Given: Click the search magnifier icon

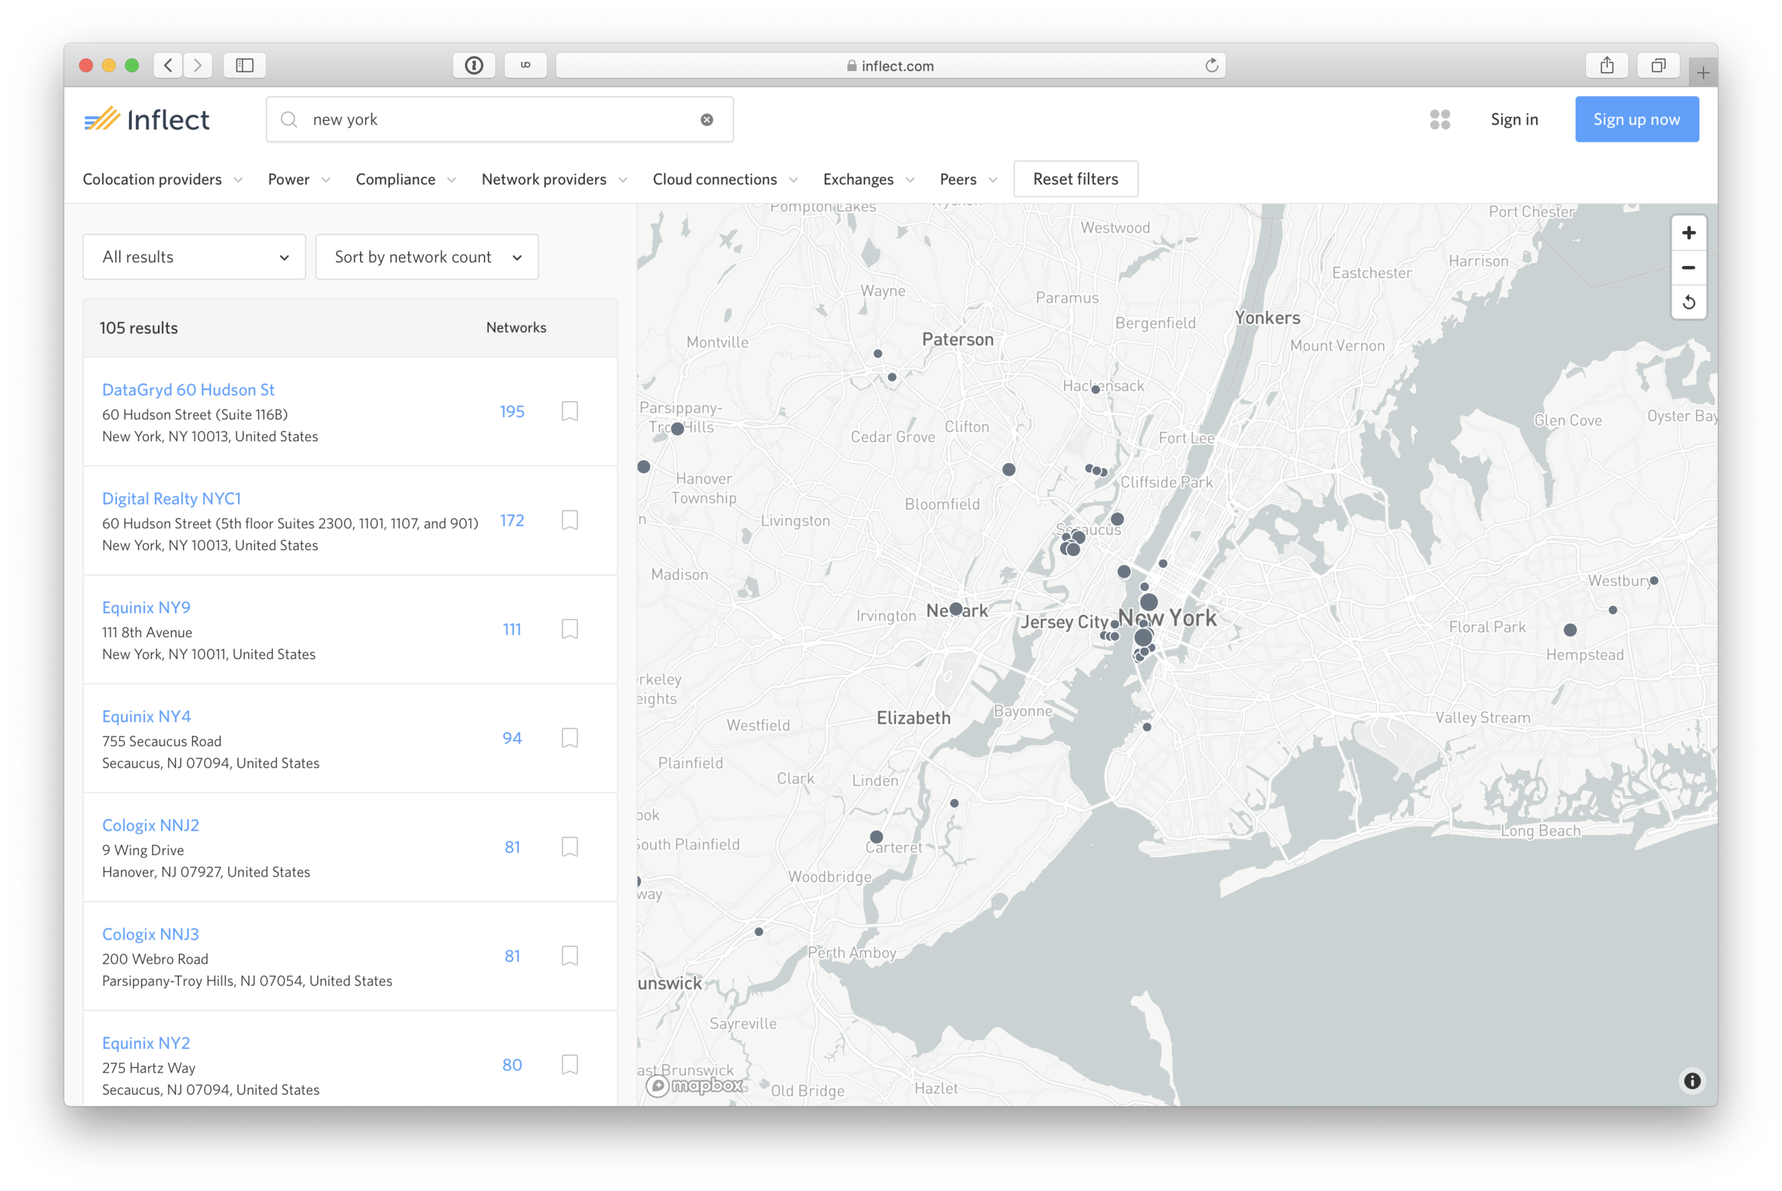Looking at the screenshot, I should click(289, 119).
